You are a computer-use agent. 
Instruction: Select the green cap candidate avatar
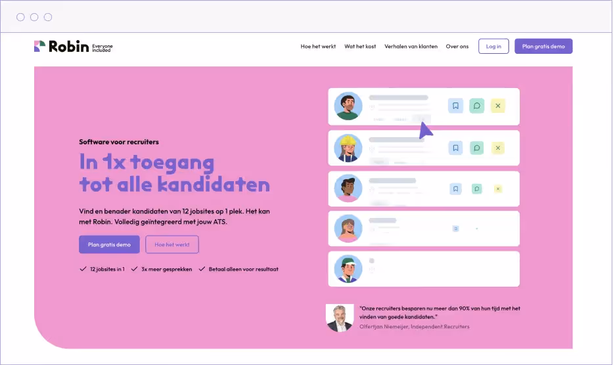348,269
